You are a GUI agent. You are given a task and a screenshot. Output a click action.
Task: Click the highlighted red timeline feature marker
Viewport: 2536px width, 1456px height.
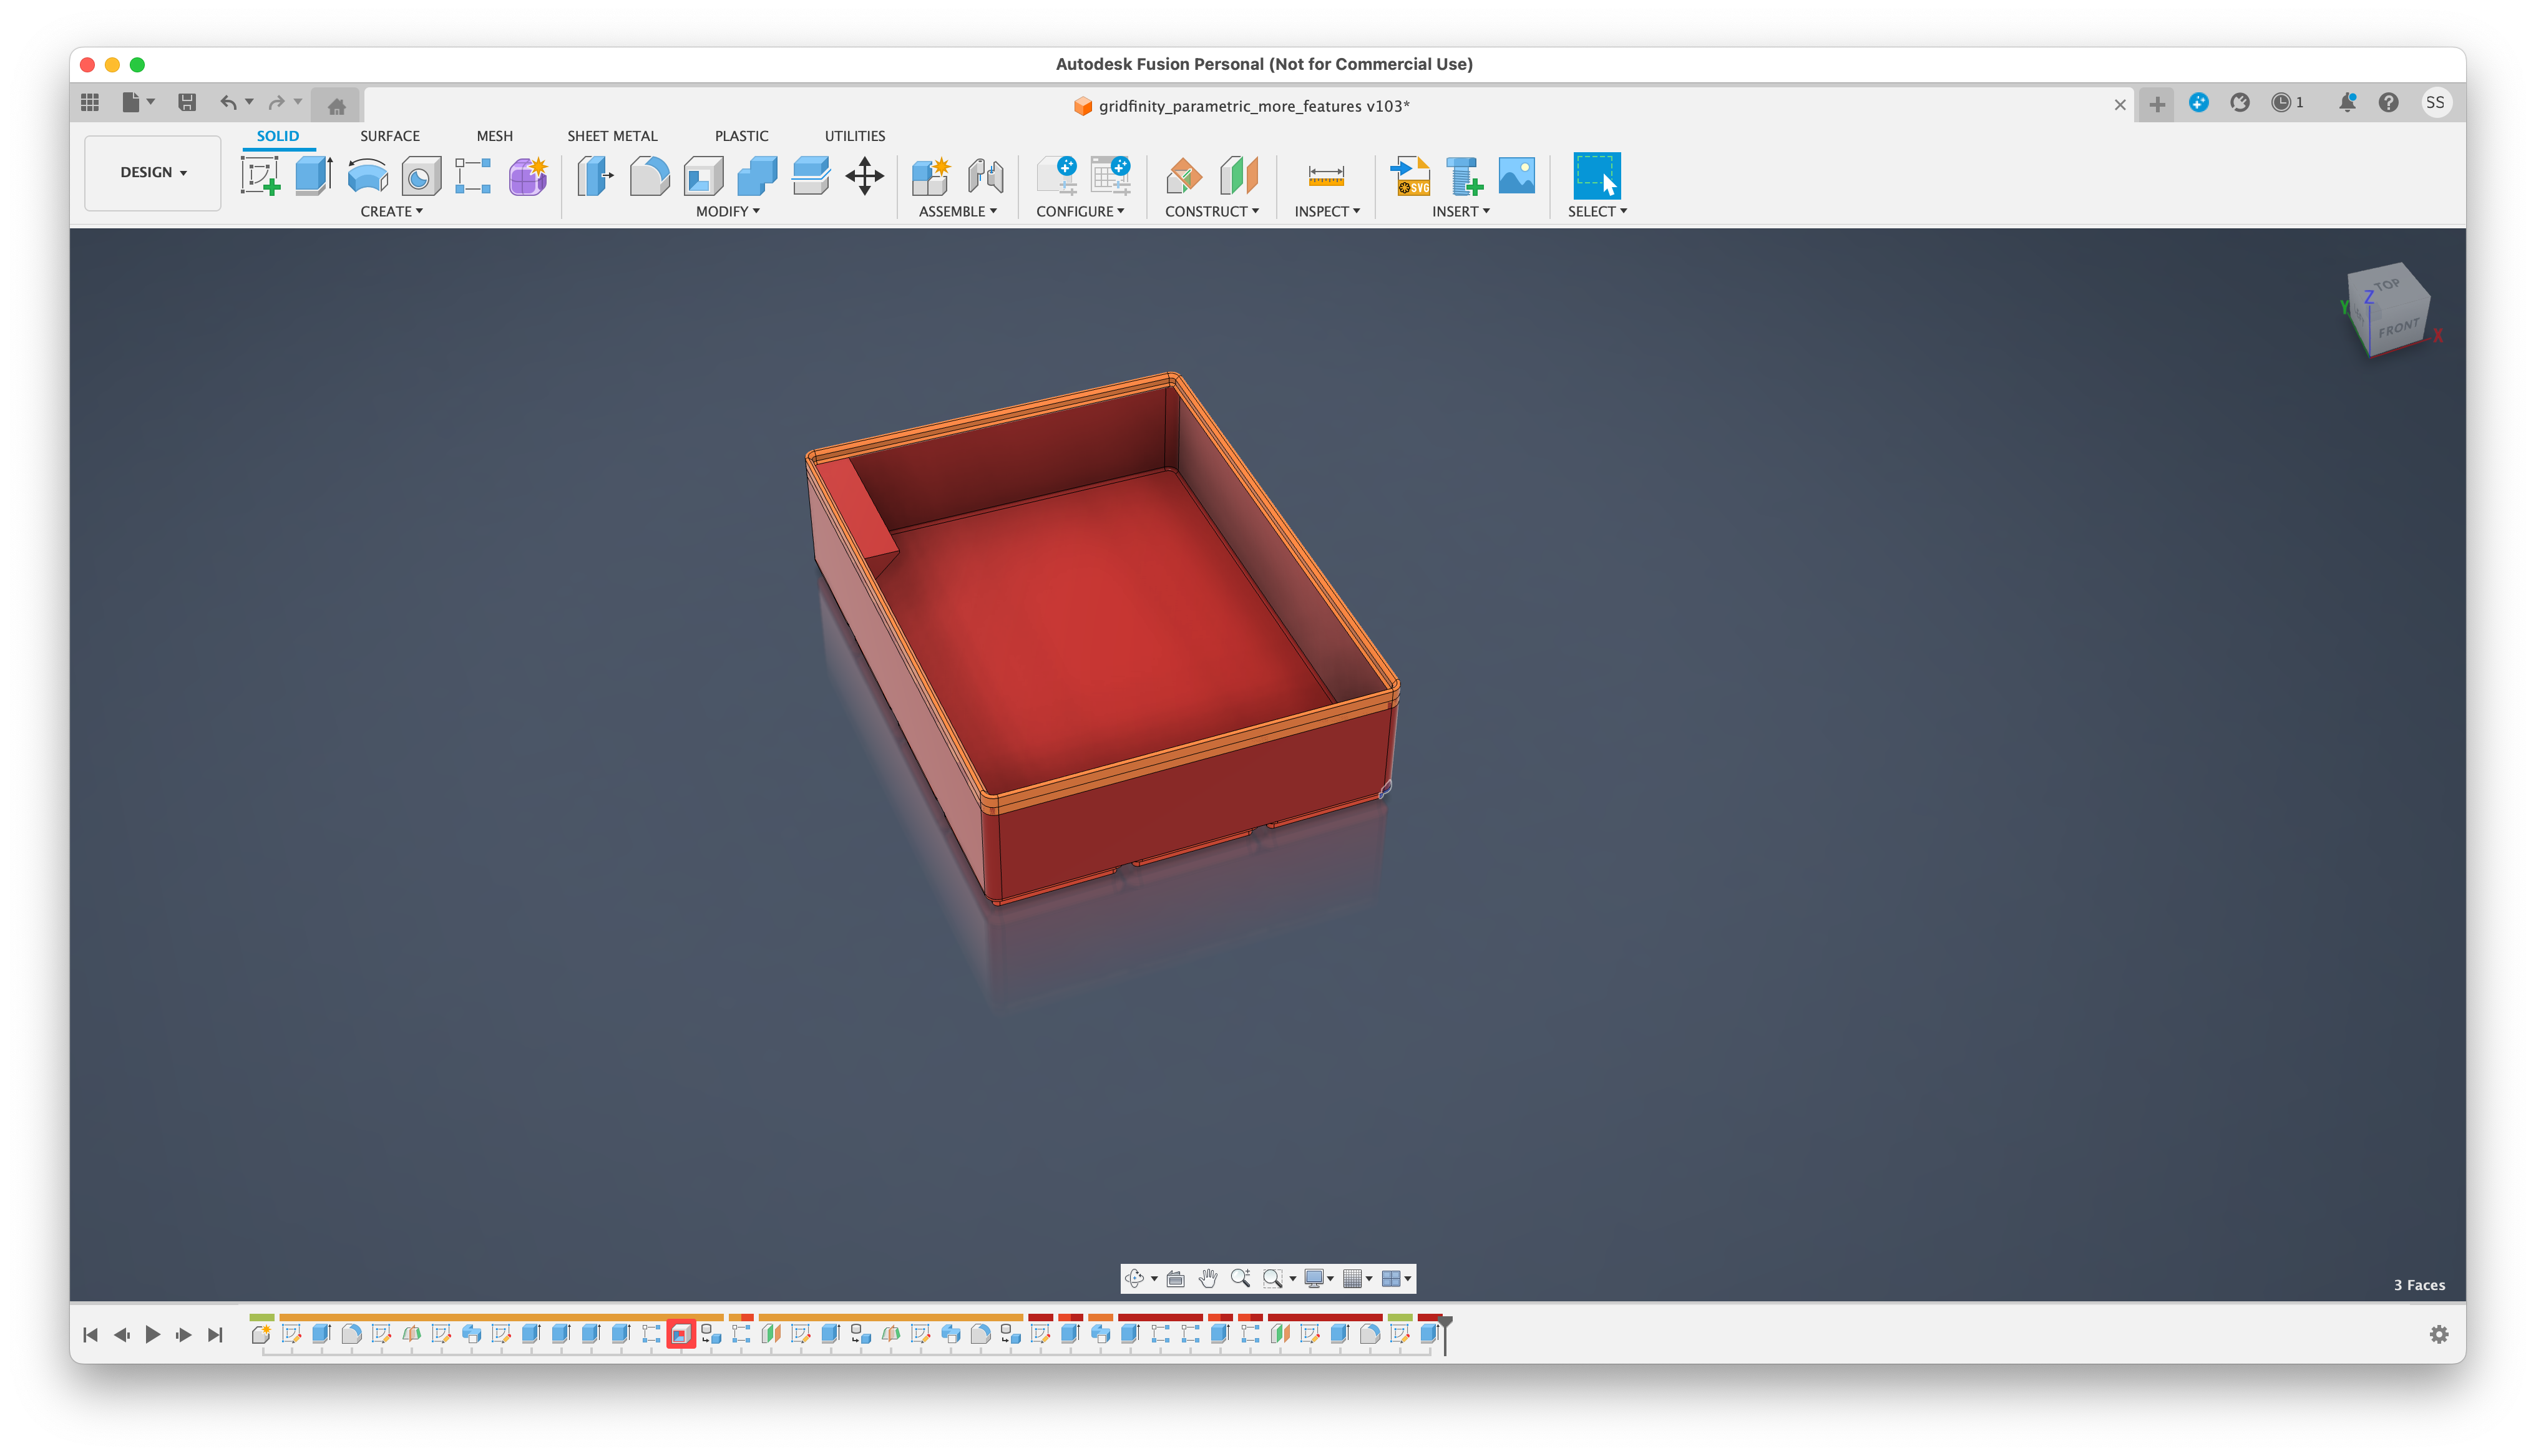(682, 1333)
